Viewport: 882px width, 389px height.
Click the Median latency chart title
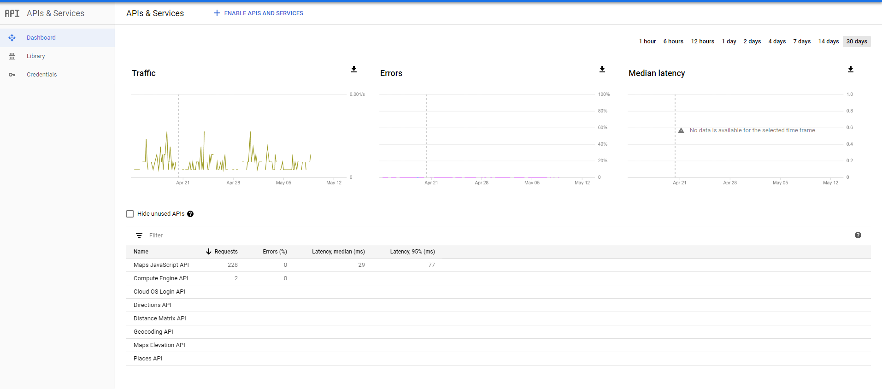point(657,73)
